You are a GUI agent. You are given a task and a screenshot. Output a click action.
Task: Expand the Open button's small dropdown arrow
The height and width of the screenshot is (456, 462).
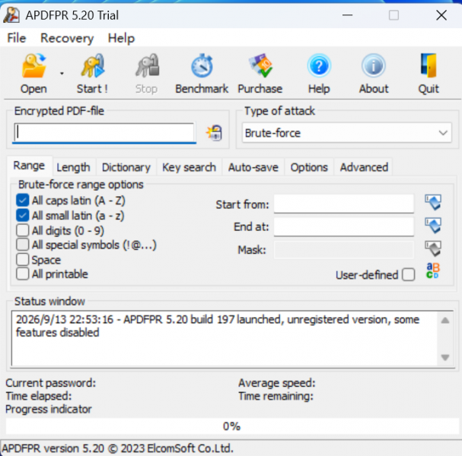tap(62, 73)
